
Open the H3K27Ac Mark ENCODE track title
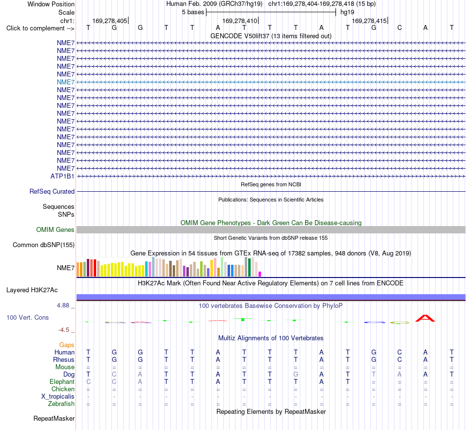[x=271, y=283]
